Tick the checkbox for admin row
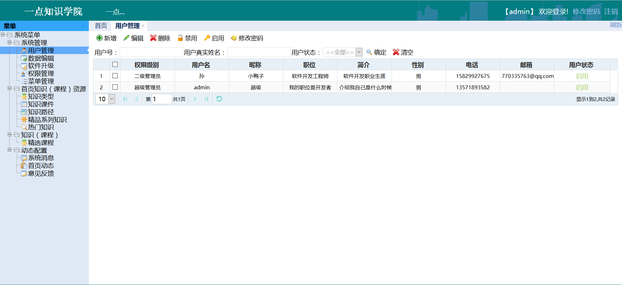The height and width of the screenshot is (285, 622). [x=115, y=87]
